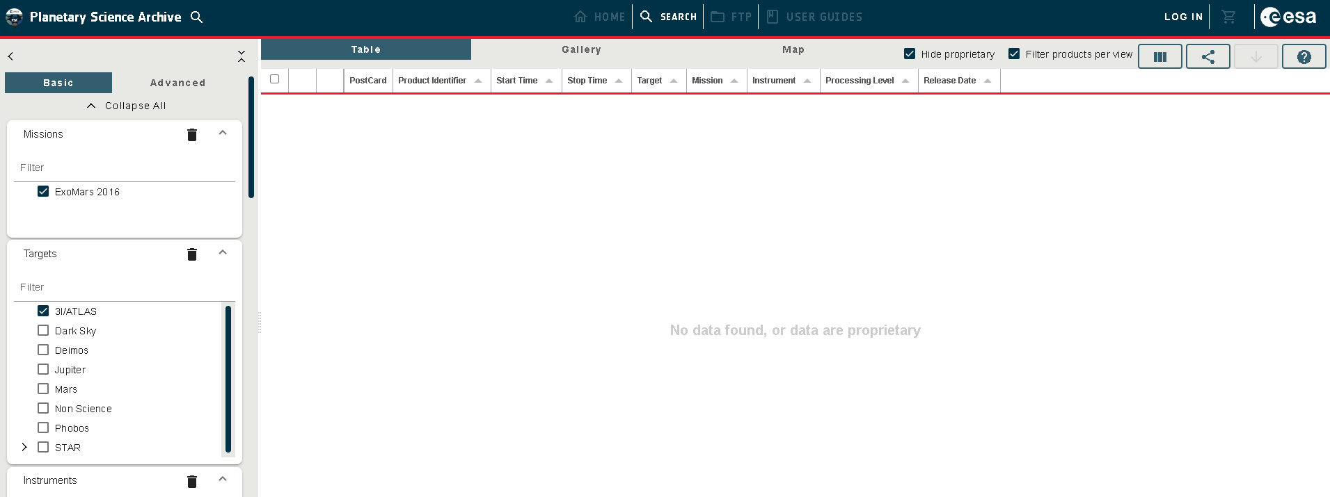Image resolution: width=1330 pixels, height=497 pixels.
Task: Open USER GUIDES in the navigation
Action: [x=814, y=17]
